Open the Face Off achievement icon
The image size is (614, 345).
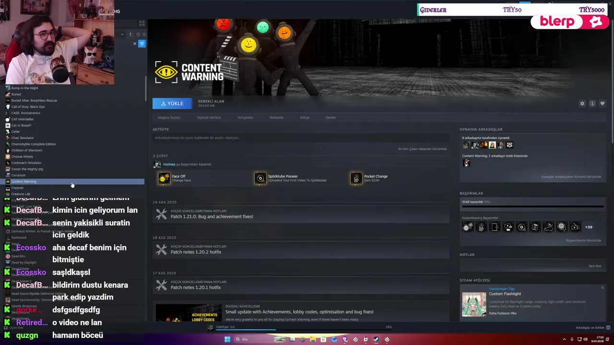pyautogui.click(x=164, y=178)
